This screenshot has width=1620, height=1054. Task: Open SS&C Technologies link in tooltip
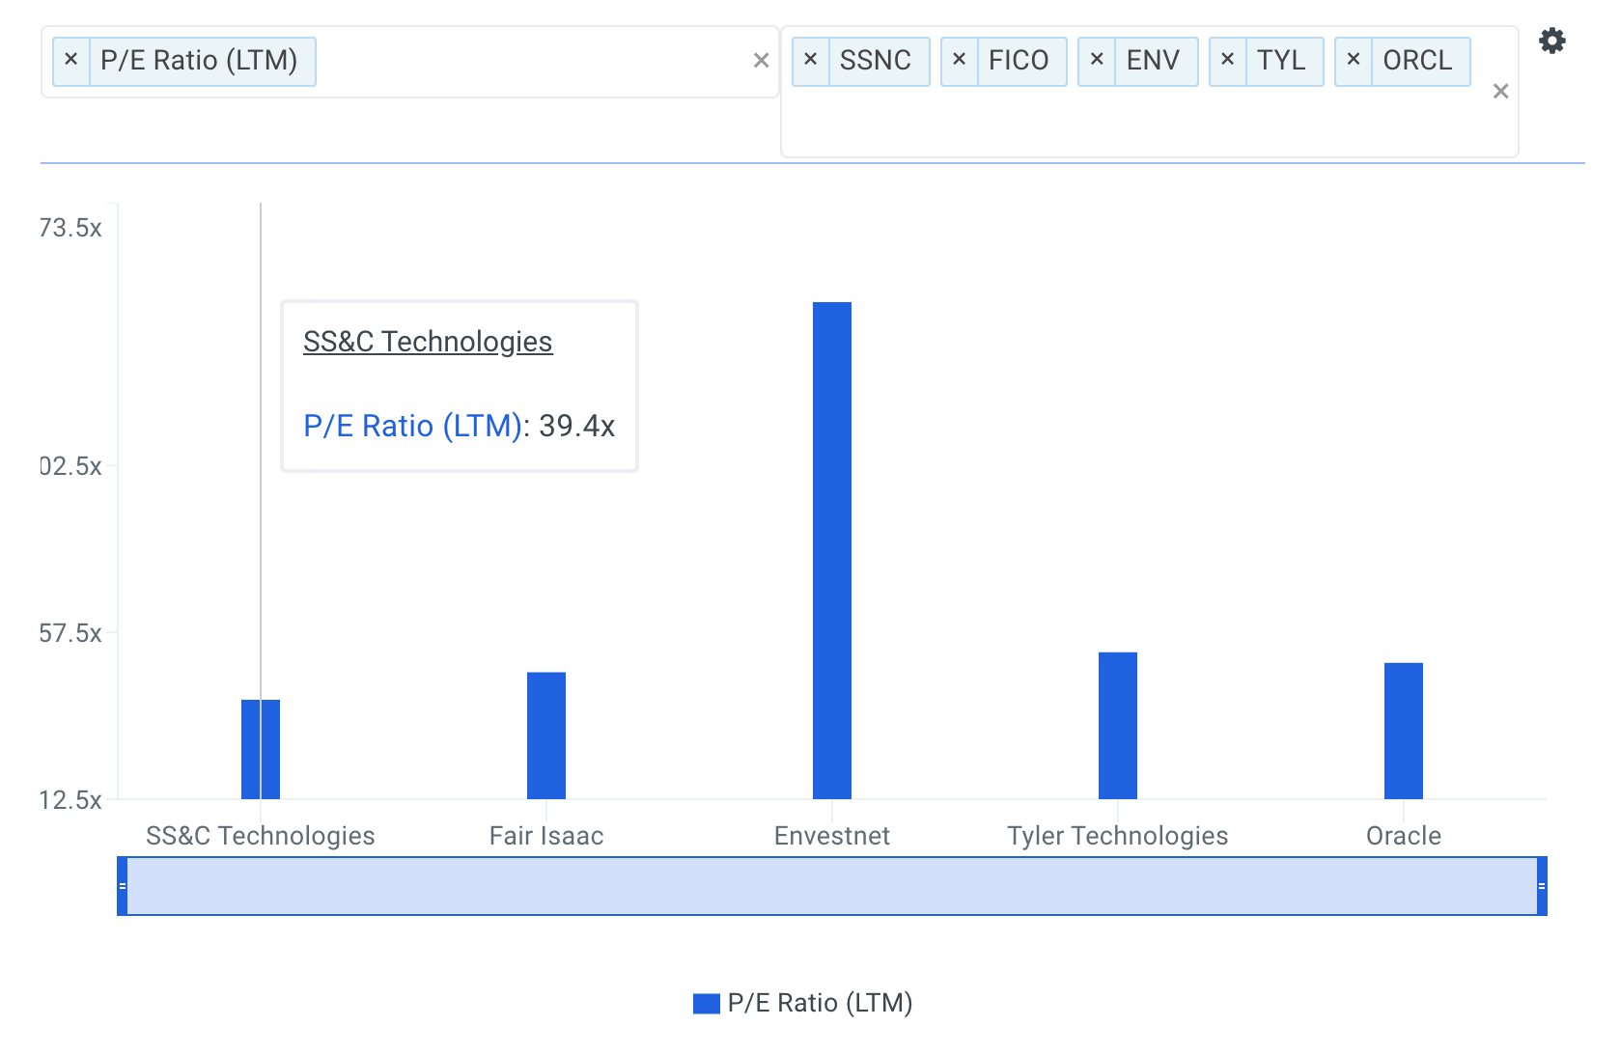[x=428, y=342]
